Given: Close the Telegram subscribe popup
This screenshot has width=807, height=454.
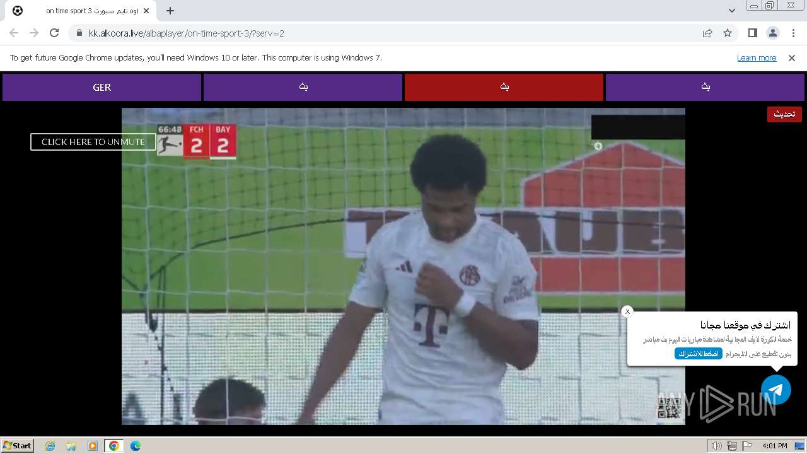Looking at the screenshot, I should [x=627, y=311].
